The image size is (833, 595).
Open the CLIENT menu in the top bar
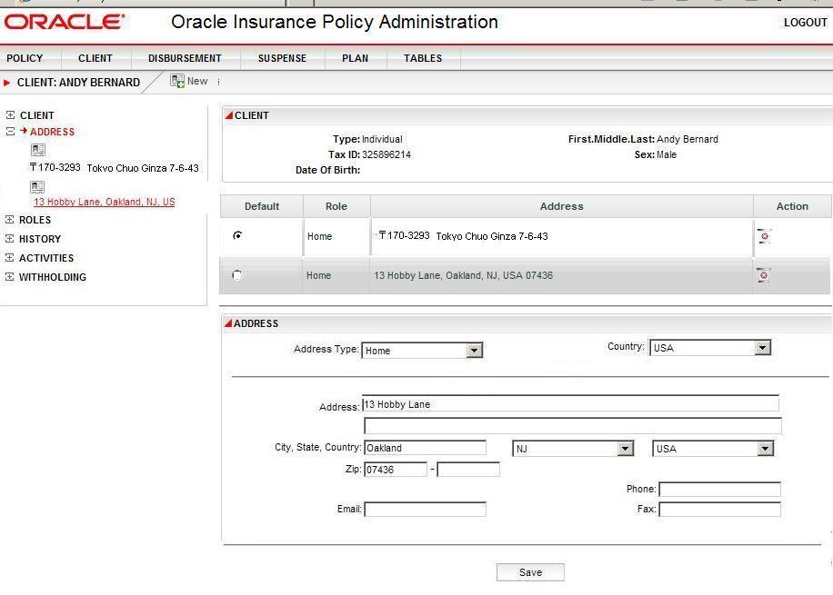[x=95, y=58]
